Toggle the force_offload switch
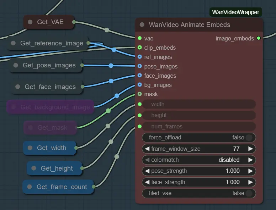The image size is (276, 210). (249, 138)
